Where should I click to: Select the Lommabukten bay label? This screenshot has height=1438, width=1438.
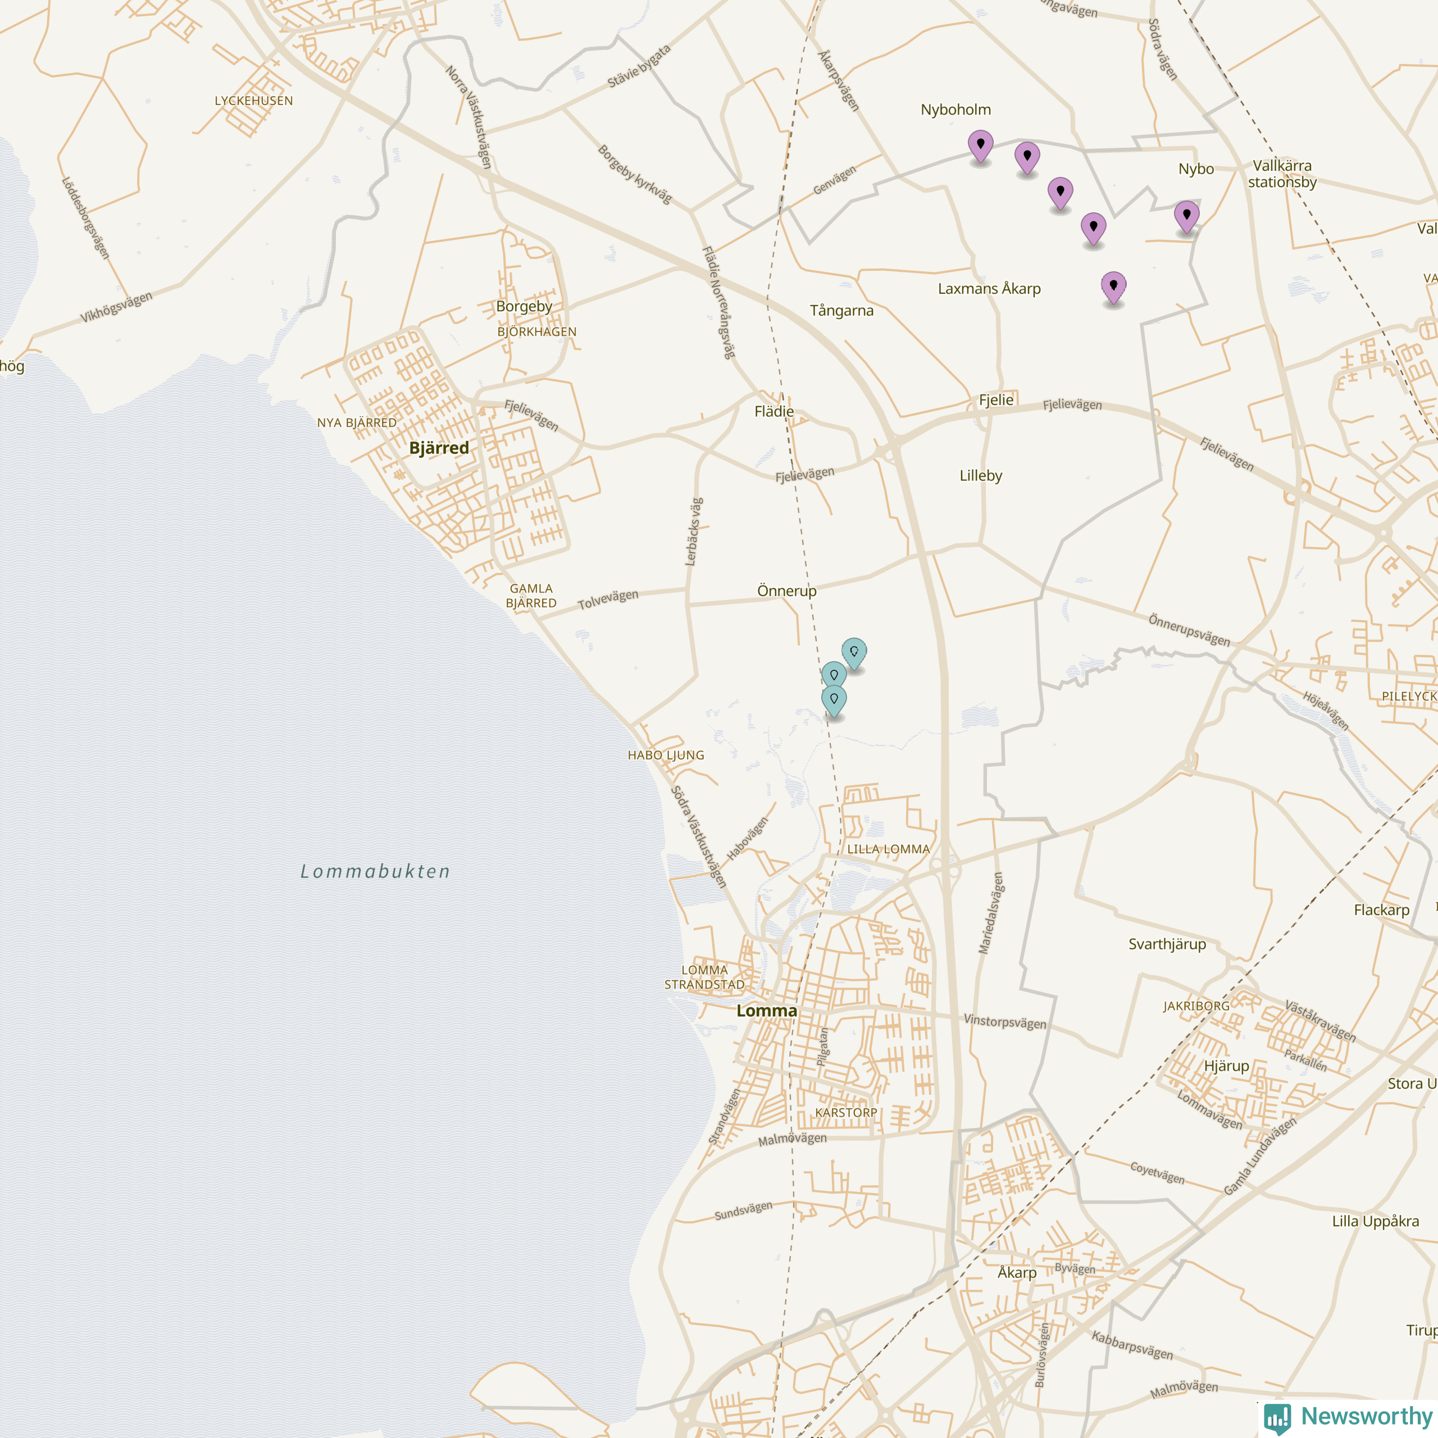click(x=375, y=871)
